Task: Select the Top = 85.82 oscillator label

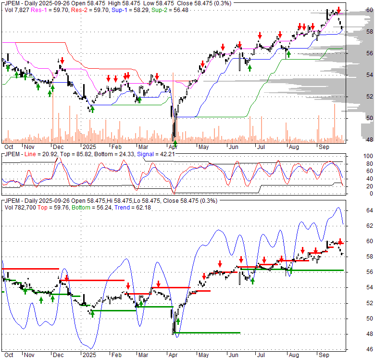Action: click(x=75, y=154)
